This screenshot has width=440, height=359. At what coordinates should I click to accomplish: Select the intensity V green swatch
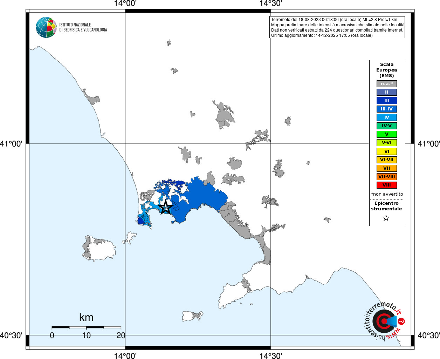click(387, 134)
